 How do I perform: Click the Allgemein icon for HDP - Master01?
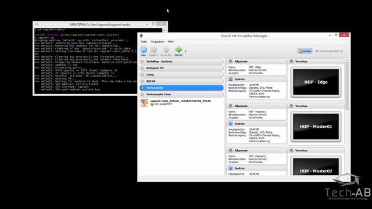click(230, 106)
